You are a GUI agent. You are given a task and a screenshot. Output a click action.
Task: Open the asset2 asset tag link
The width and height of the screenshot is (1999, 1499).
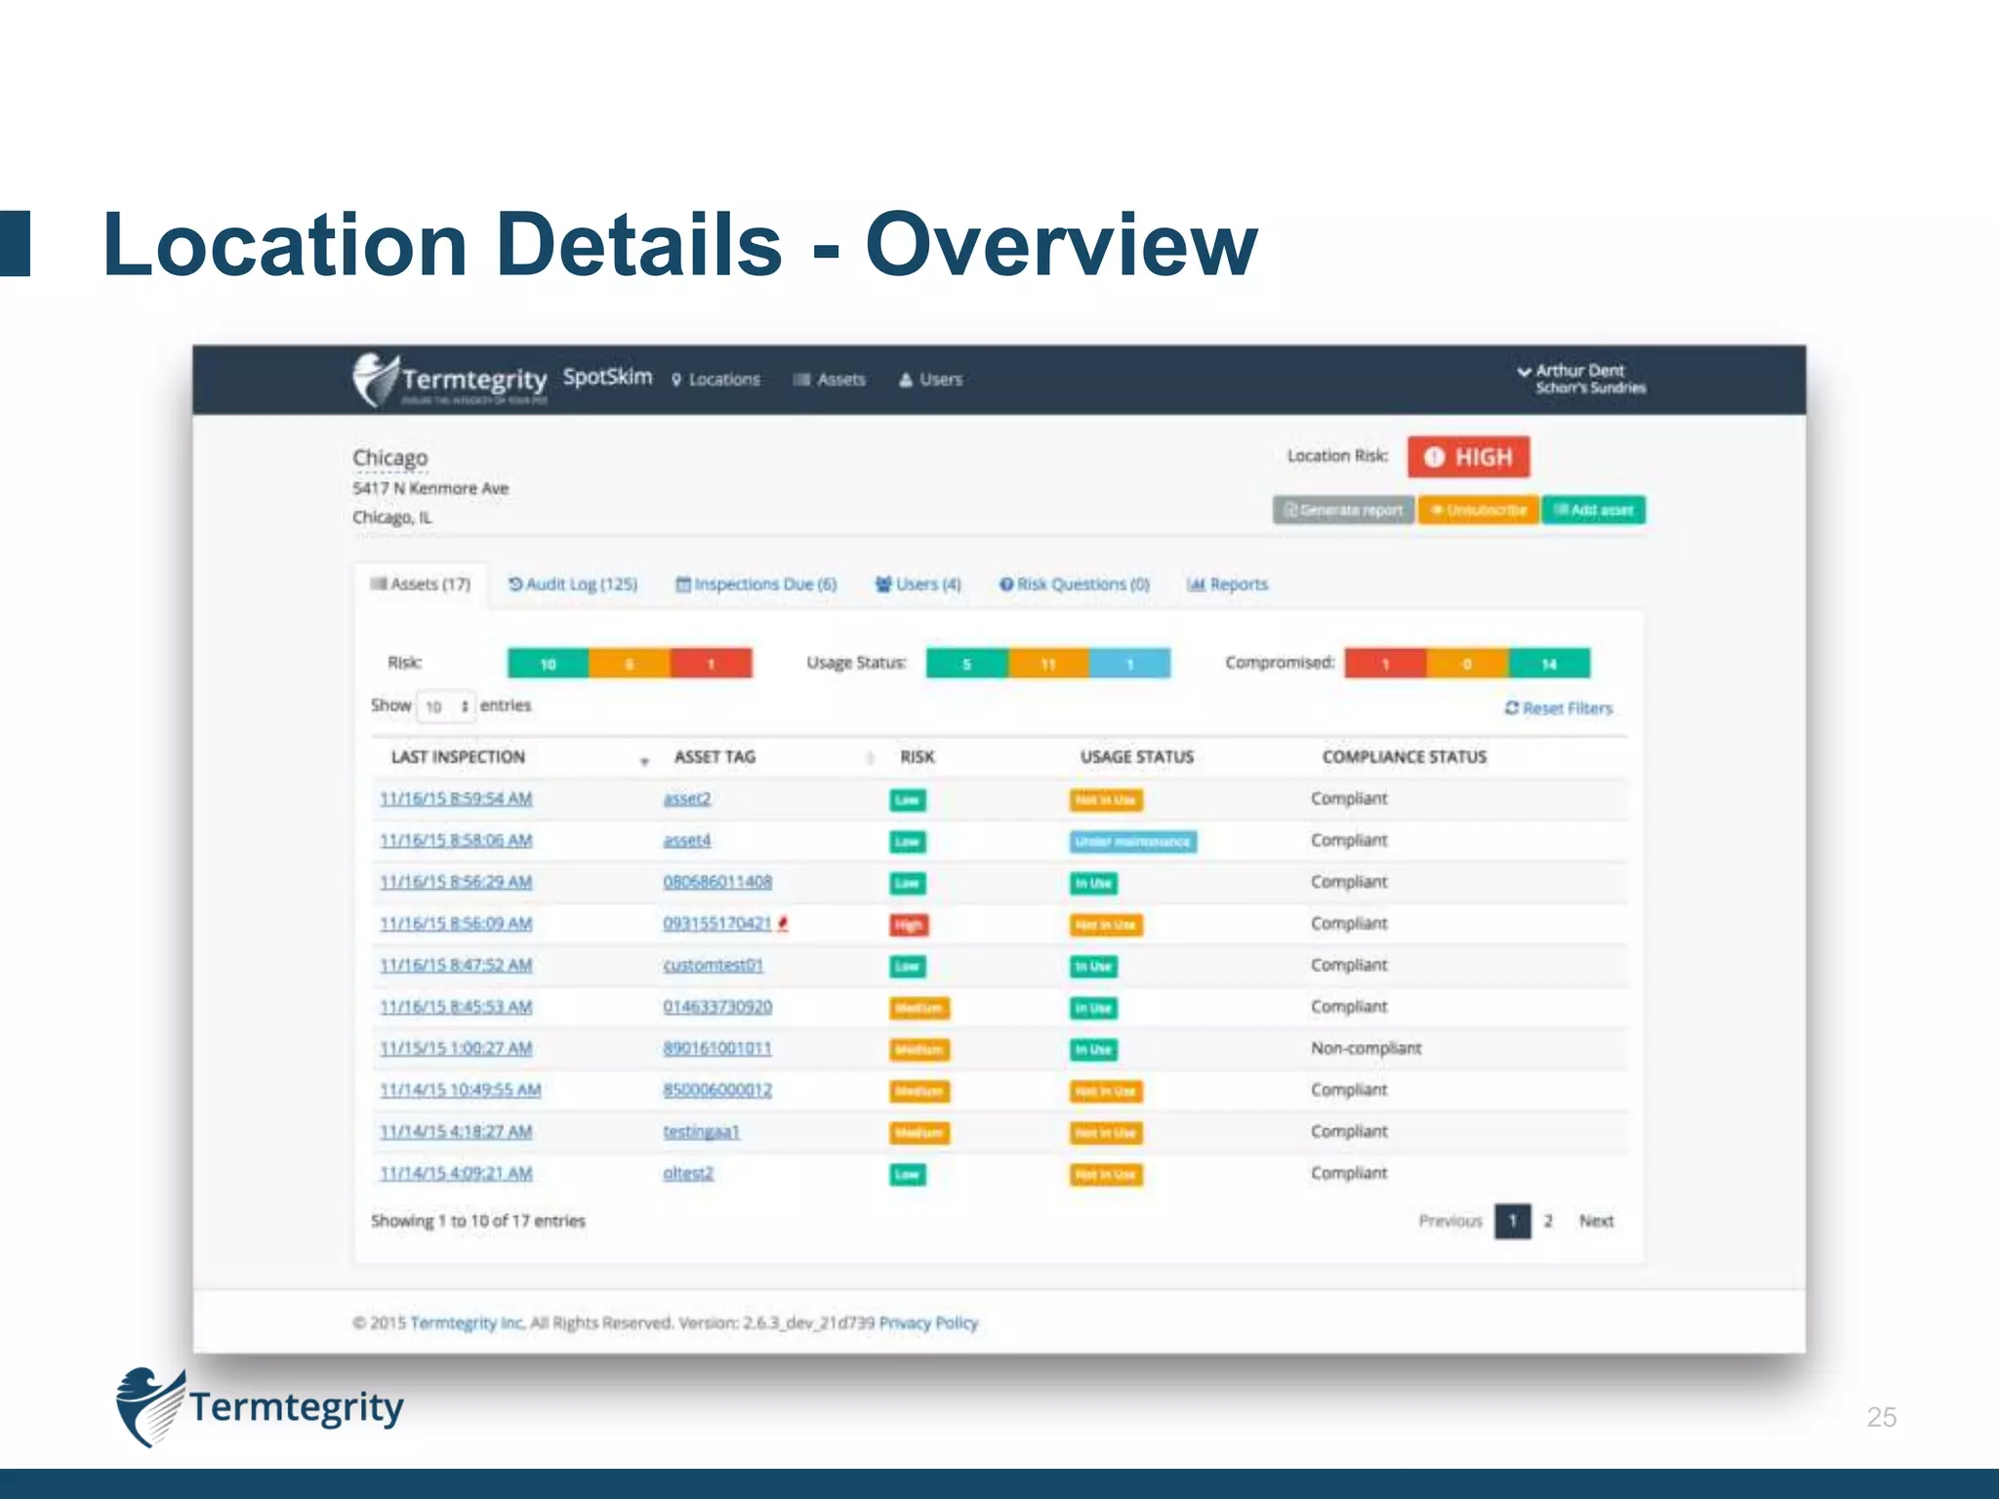(x=687, y=798)
